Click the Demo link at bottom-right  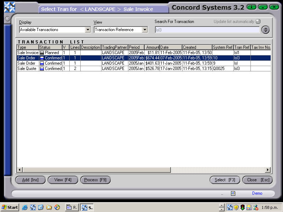coord(257,193)
